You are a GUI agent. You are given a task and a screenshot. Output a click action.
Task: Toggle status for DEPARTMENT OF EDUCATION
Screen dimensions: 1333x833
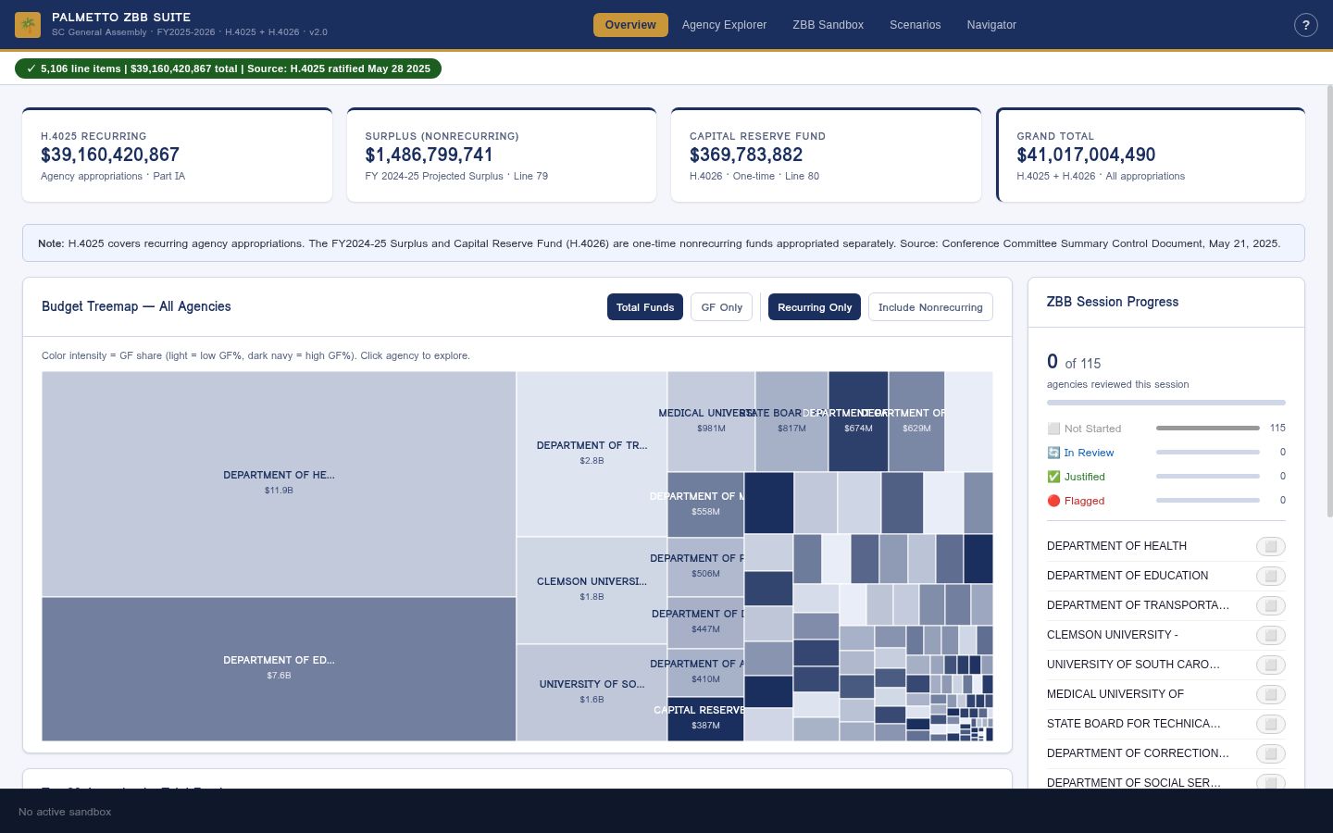click(1271, 576)
